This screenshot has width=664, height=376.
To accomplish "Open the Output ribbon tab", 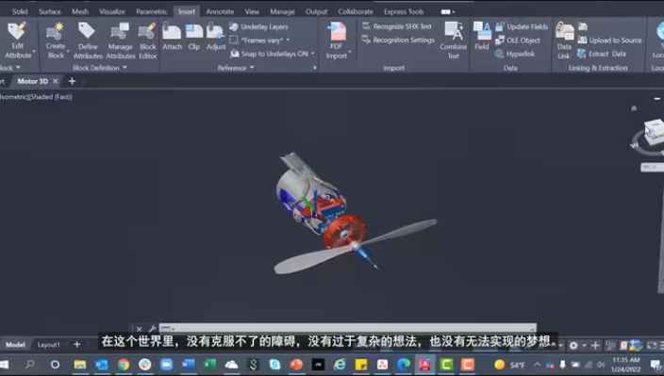I will tap(316, 12).
